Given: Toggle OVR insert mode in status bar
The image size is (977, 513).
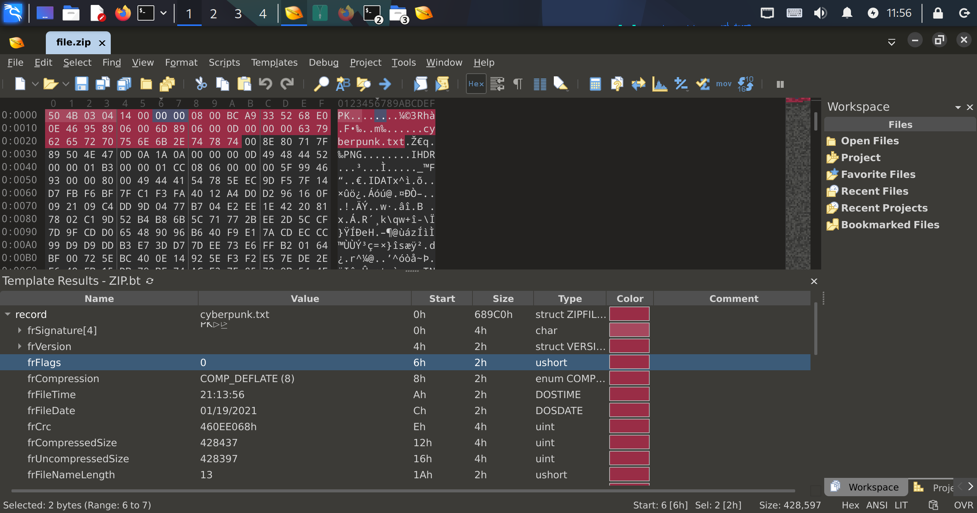Looking at the screenshot, I should point(963,505).
